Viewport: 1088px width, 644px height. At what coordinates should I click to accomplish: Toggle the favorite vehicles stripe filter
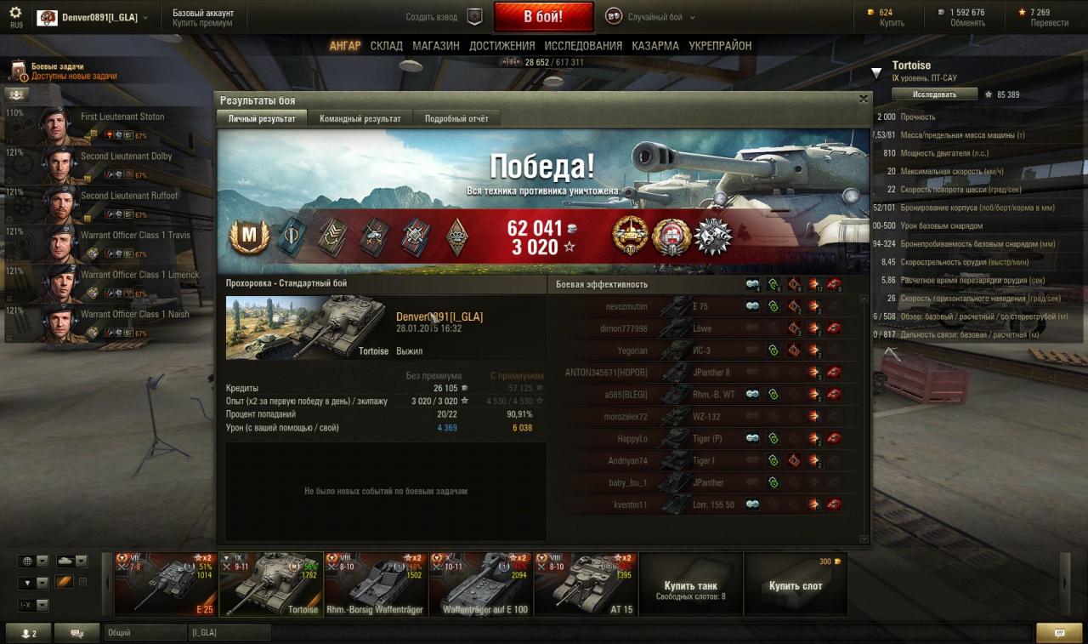pos(65,582)
